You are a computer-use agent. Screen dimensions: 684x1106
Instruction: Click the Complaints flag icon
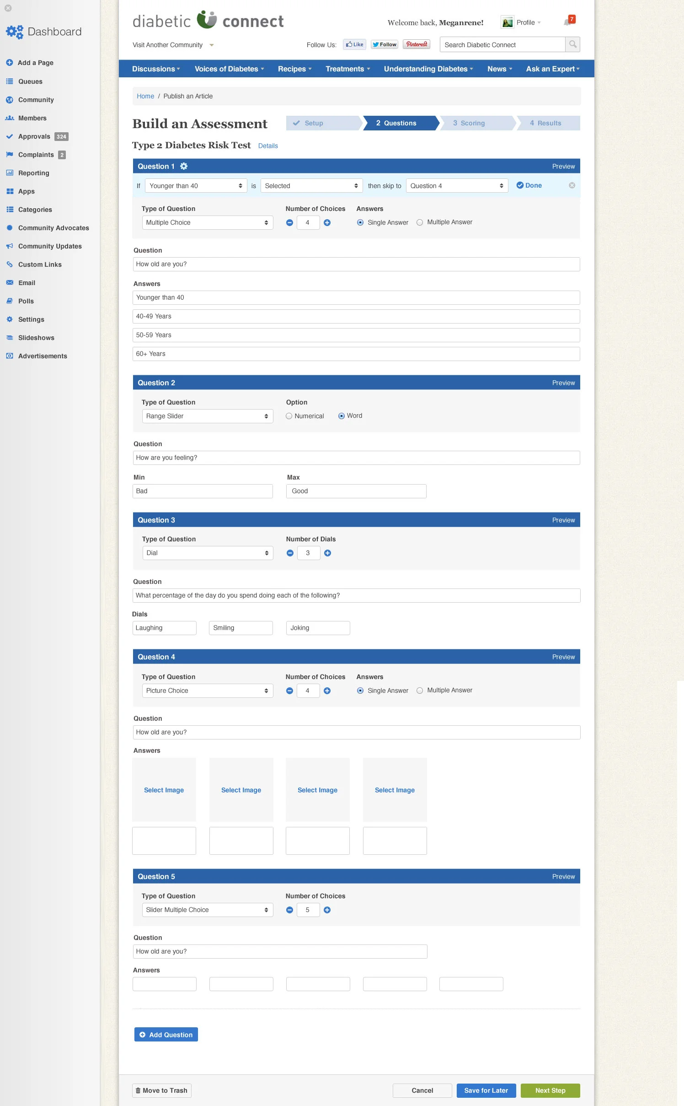tap(10, 155)
